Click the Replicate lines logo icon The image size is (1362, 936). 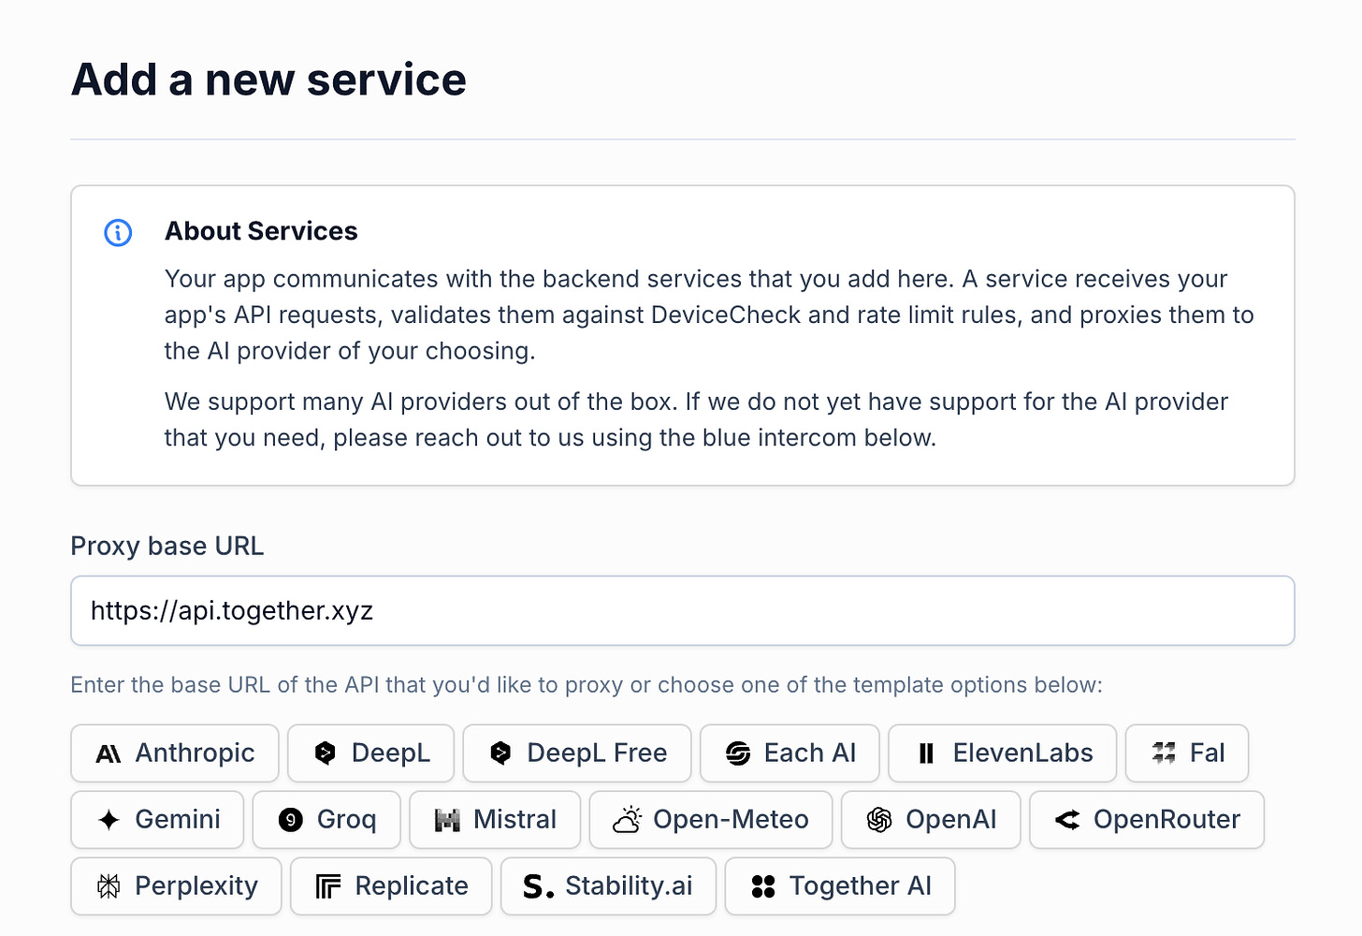tap(328, 886)
